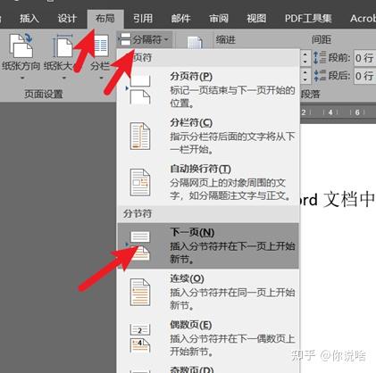The height and width of the screenshot is (373, 376).
Task: Click the 分节符 section header
Action: 138,213
